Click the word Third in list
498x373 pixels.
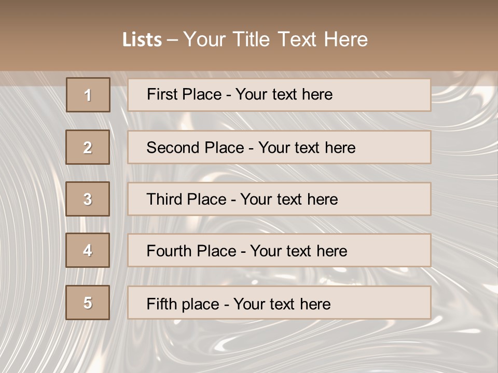coord(164,199)
